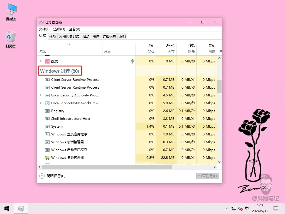Open the 文件(F) menu
The height and width of the screenshot is (214, 285).
click(x=44, y=29)
